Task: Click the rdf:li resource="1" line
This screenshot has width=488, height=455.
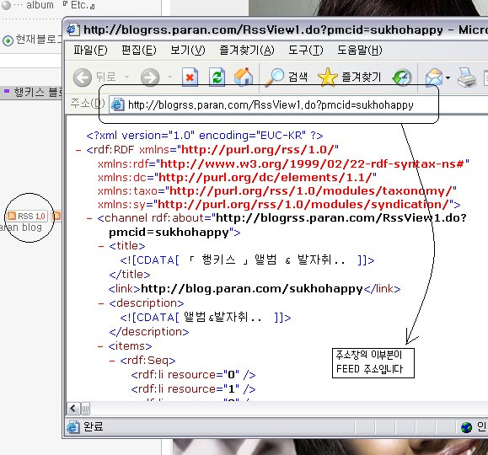Action: click(x=193, y=389)
